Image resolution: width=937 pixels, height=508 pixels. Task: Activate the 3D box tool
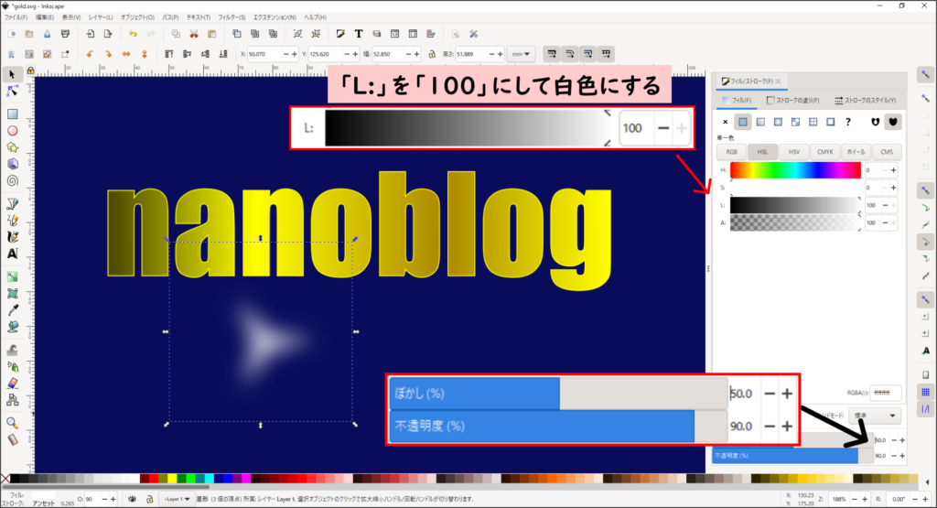coord(13,164)
